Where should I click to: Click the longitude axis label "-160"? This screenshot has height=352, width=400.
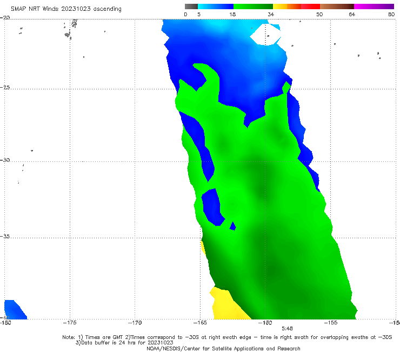coord(265,323)
